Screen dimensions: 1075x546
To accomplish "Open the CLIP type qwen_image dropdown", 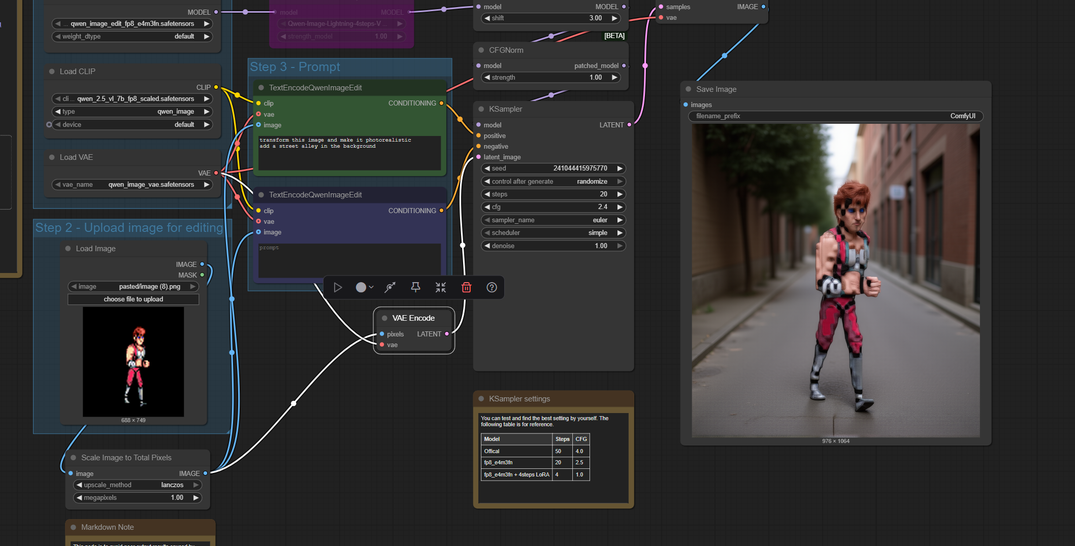I will click(132, 112).
